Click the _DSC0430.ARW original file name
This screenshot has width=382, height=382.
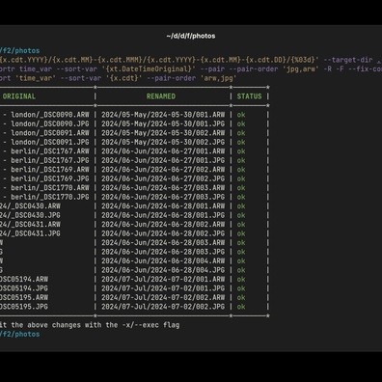36,206
